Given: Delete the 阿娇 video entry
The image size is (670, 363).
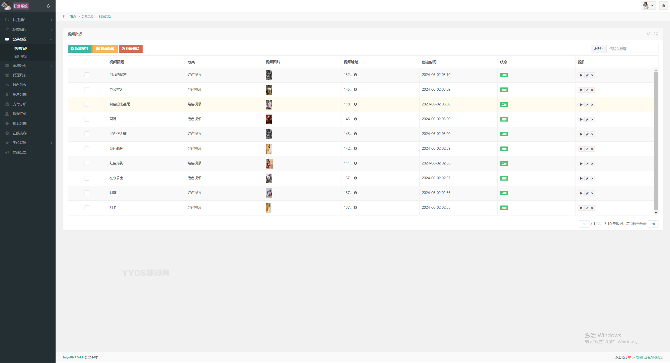Looking at the screenshot, I should coord(592,120).
